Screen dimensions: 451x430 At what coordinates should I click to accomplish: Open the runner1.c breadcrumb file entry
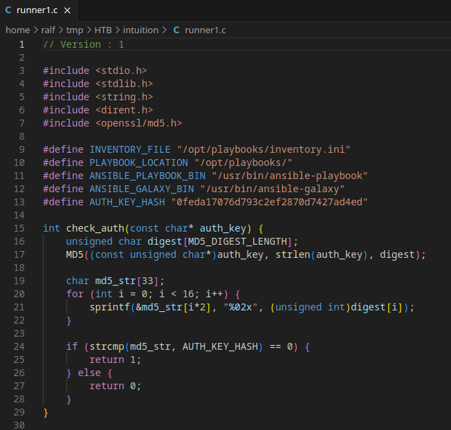(x=205, y=30)
